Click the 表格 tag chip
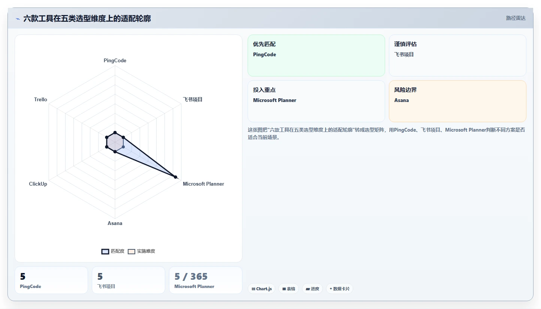This screenshot has height=309, width=541. (288, 289)
